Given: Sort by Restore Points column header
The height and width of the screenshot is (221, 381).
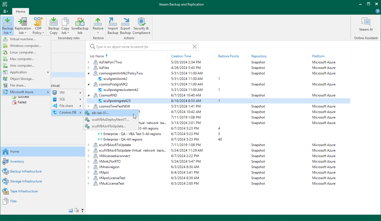Looking at the screenshot, I should (228, 56).
